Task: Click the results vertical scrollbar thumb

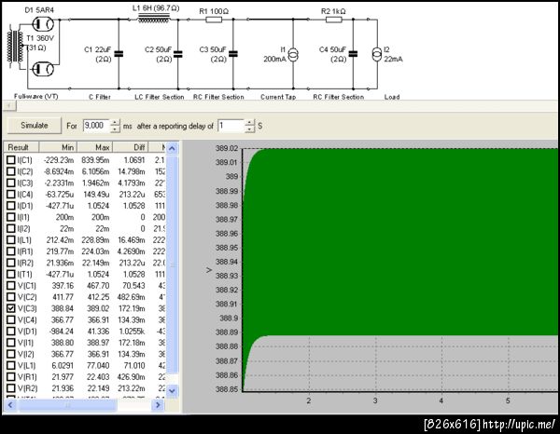Action: click(x=172, y=264)
